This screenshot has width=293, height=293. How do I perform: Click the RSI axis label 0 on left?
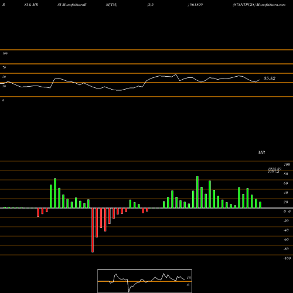click(3, 100)
